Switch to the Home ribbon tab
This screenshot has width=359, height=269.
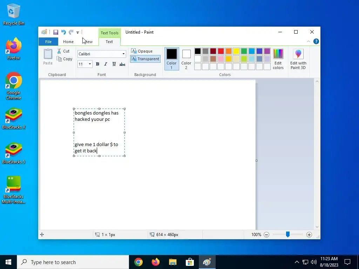pos(68,42)
